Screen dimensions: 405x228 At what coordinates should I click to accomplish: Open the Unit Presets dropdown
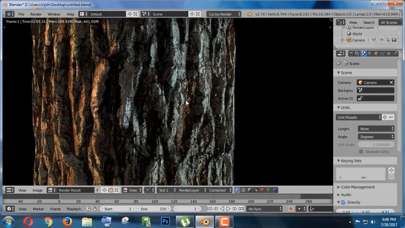[358, 117]
